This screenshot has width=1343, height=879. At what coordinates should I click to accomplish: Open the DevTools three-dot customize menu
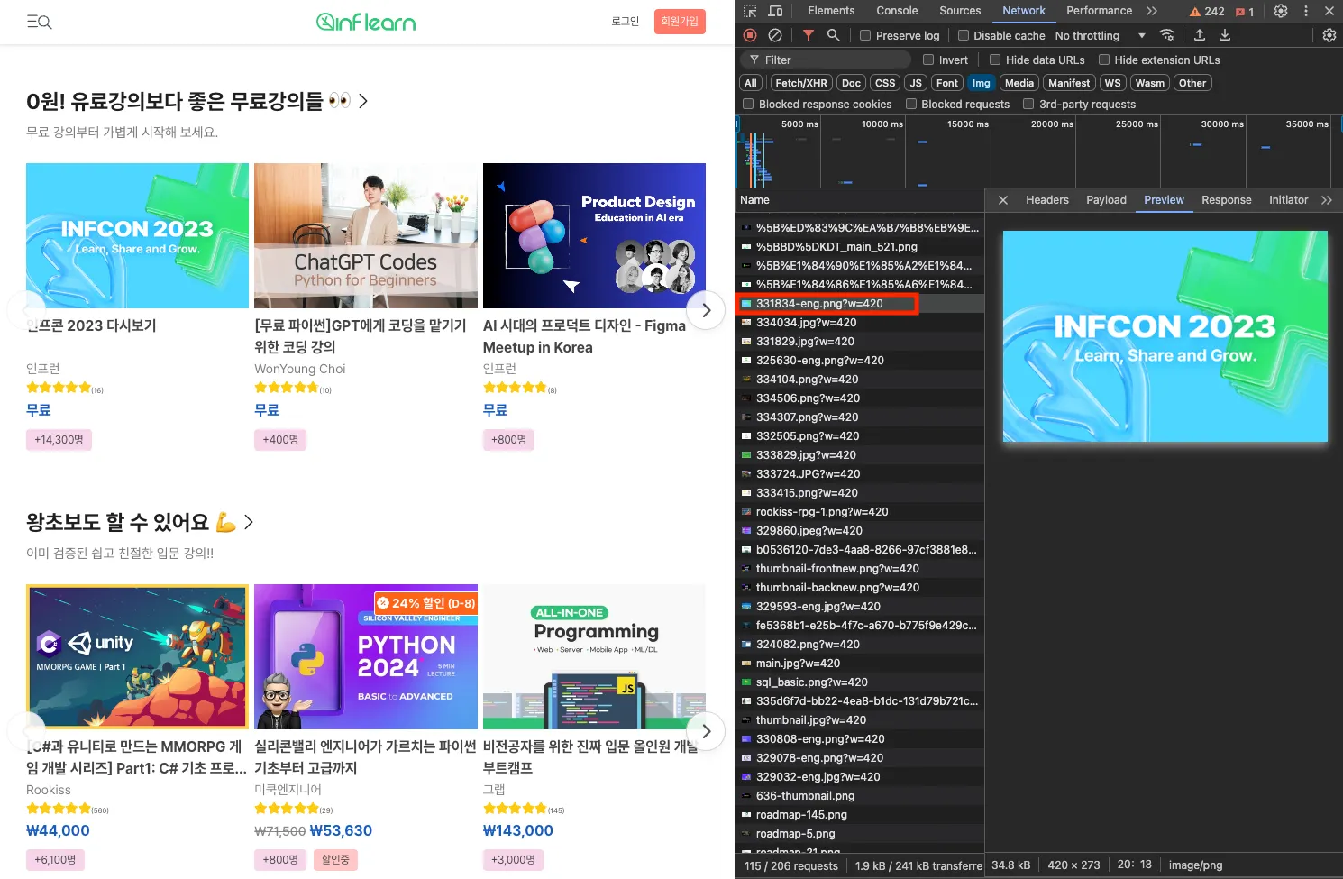click(x=1306, y=11)
